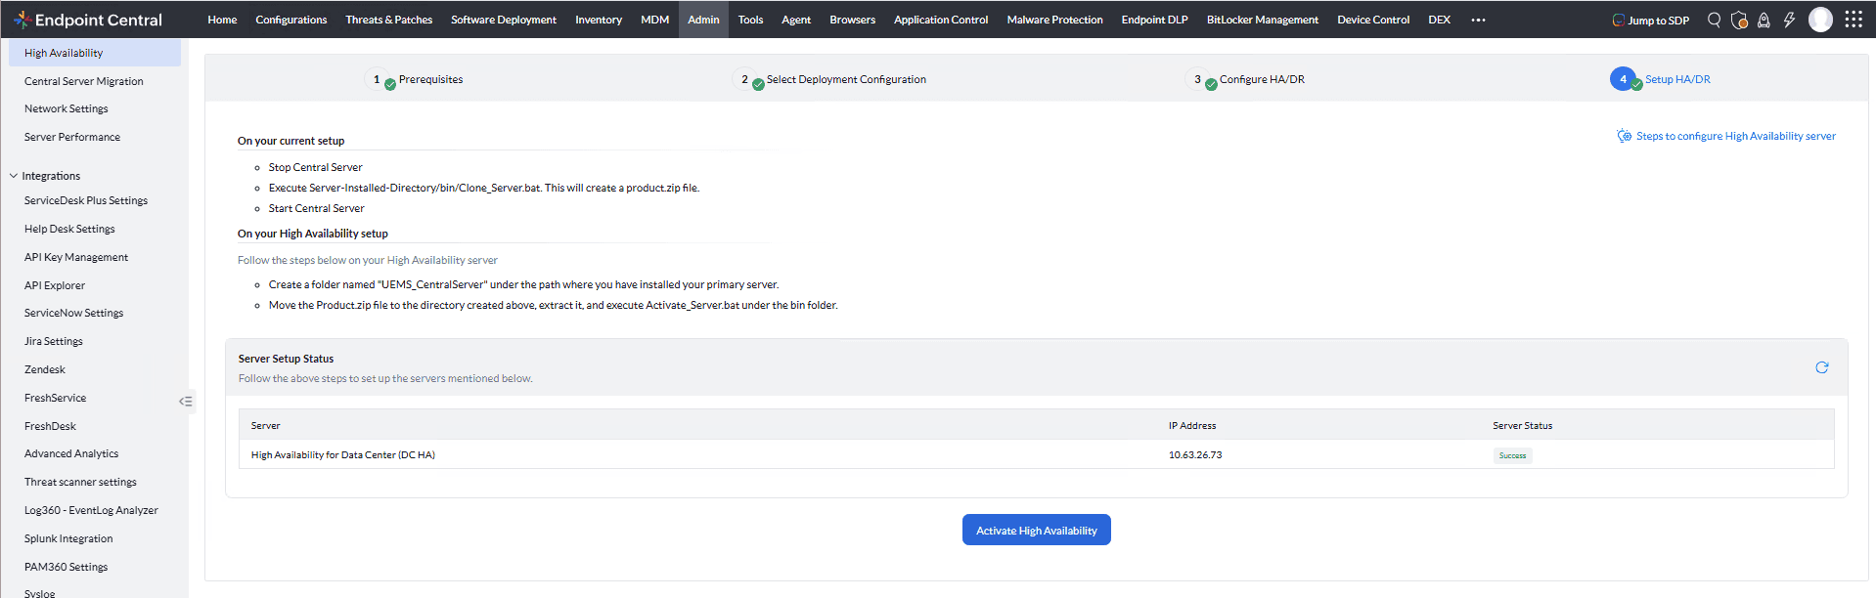Image resolution: width=1876 pixels, height=598 pixels.
Task: Open more menu items ellipsis
Action: pos(1478,20)
